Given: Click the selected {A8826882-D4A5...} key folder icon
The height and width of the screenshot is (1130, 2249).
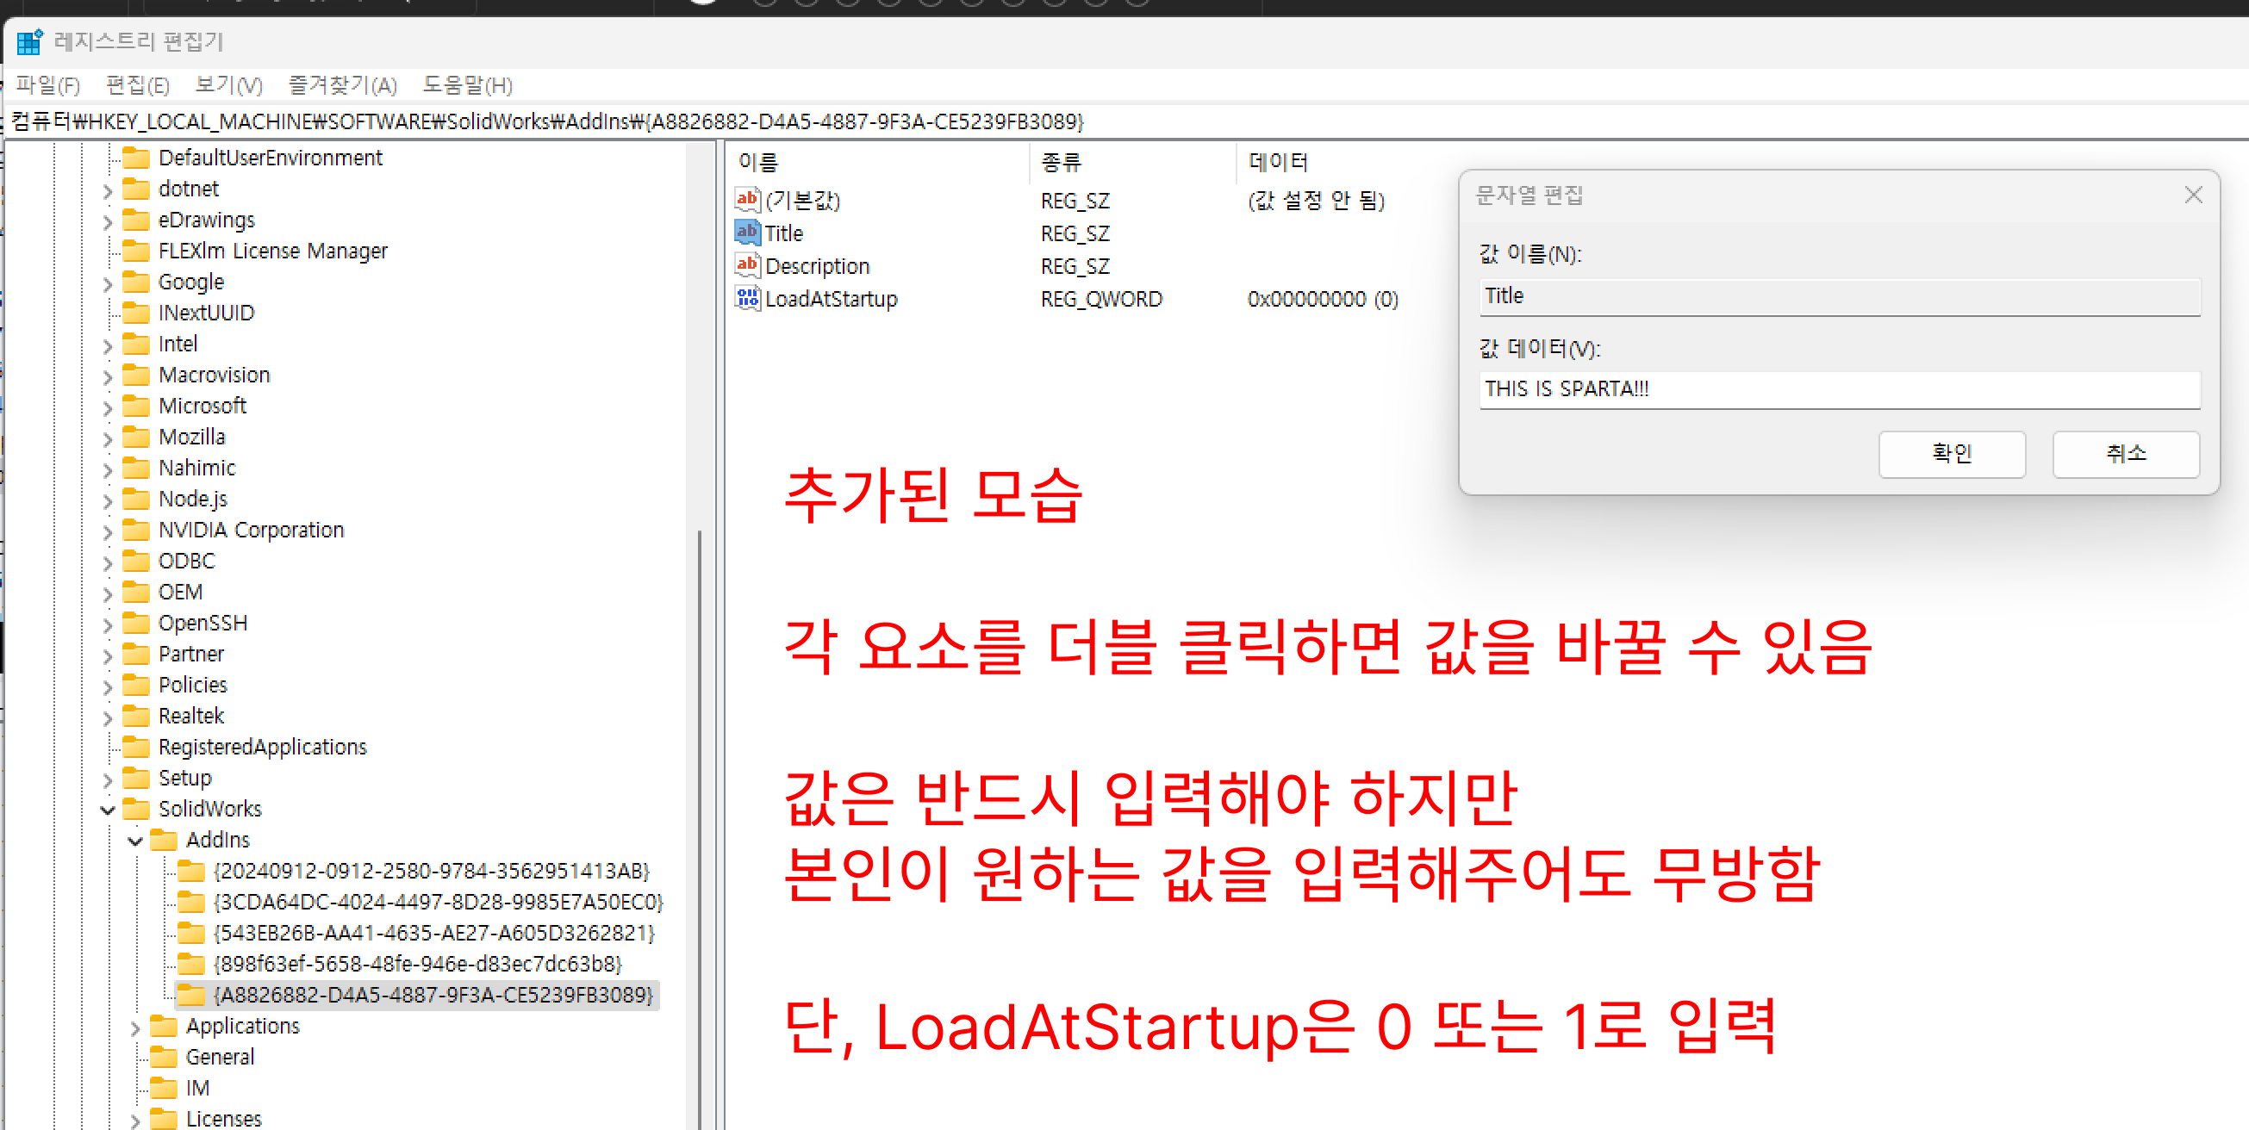Looking at the screenshot, I should tap(191, 995).
